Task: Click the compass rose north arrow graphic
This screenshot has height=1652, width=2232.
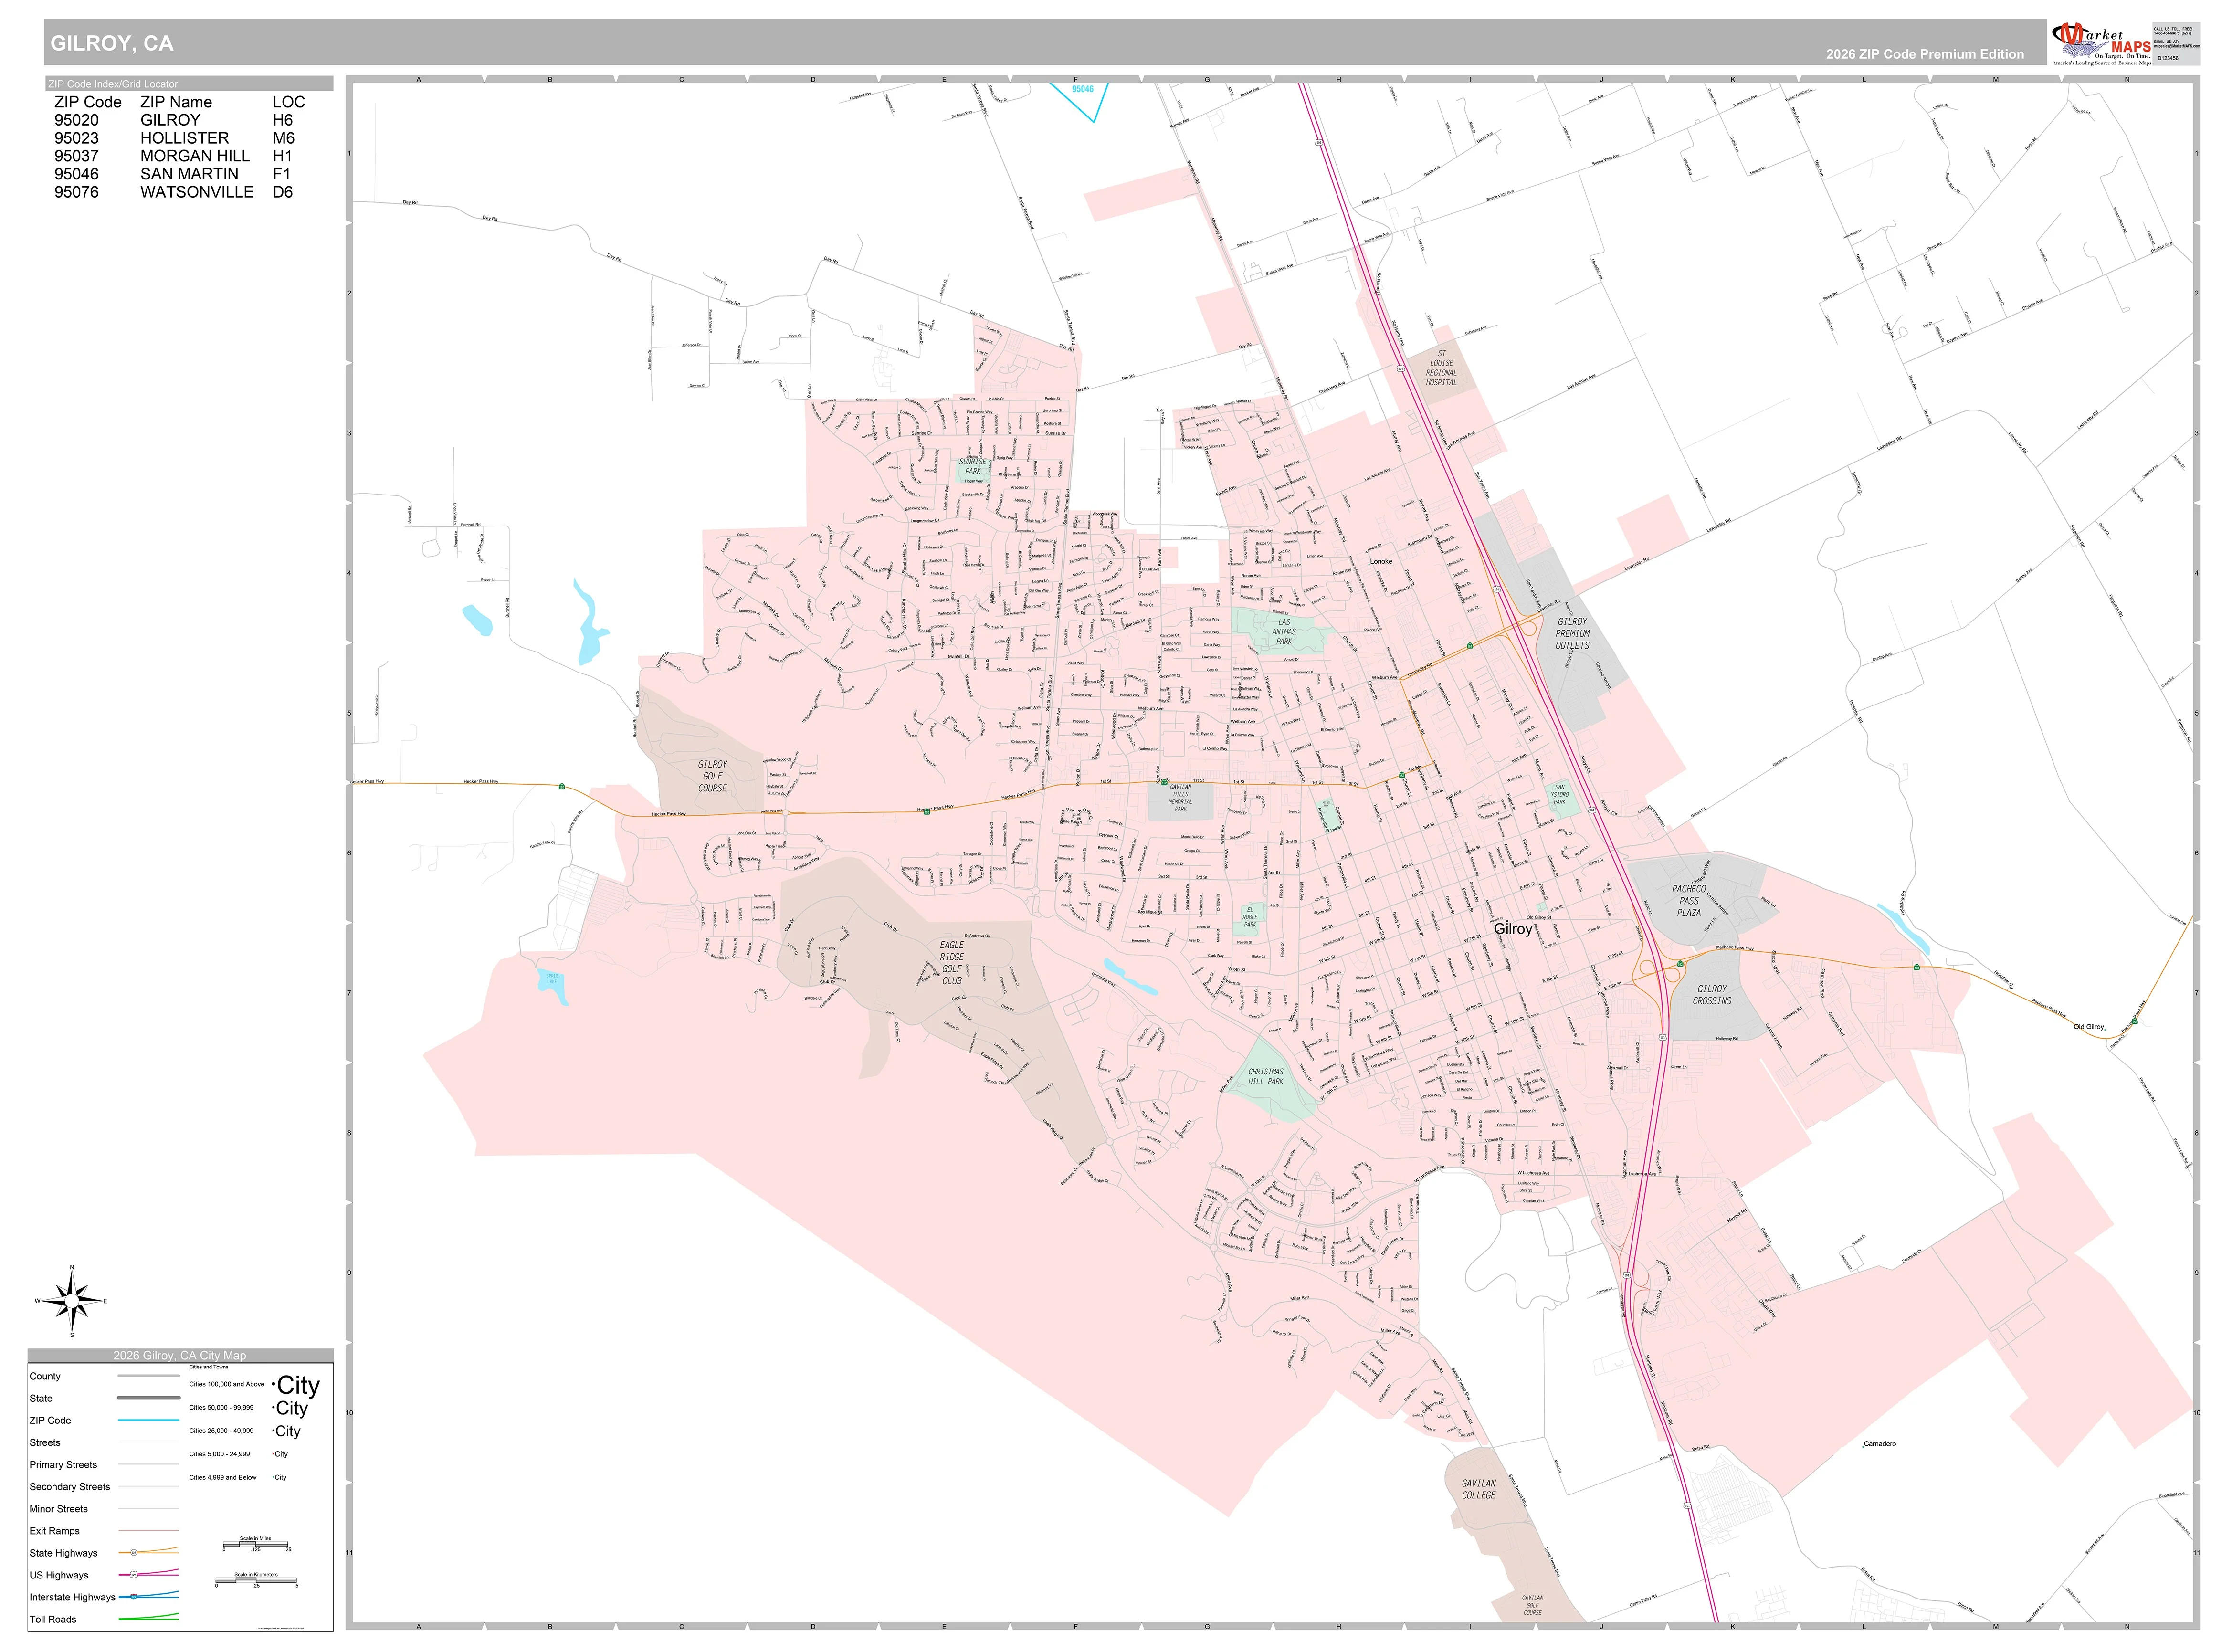Action: [72, 1301]
